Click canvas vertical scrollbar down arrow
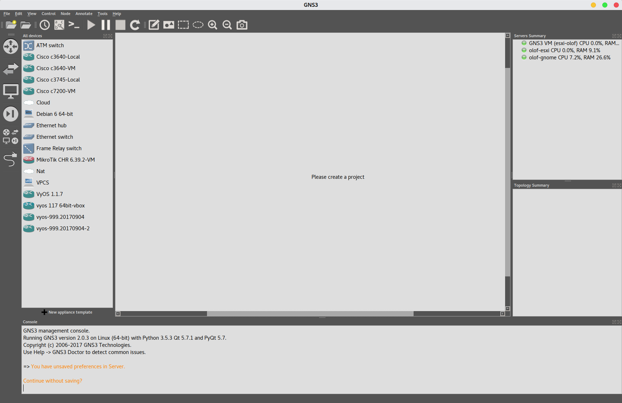Viewport: 622px width, 403px height. (508, 309)
